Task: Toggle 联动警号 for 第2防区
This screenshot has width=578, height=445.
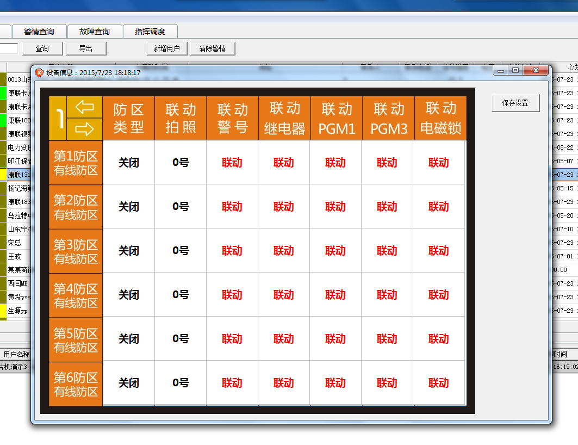Action: tap(232, 207)
